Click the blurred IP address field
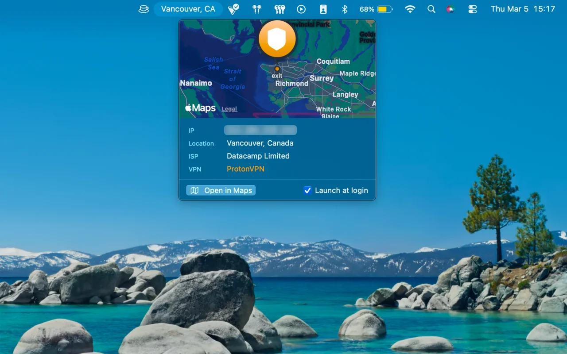 (x=260, y=130)
